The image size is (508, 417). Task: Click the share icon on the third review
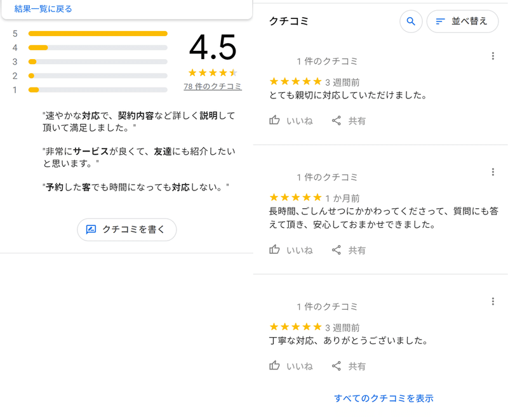coord(336,366)
